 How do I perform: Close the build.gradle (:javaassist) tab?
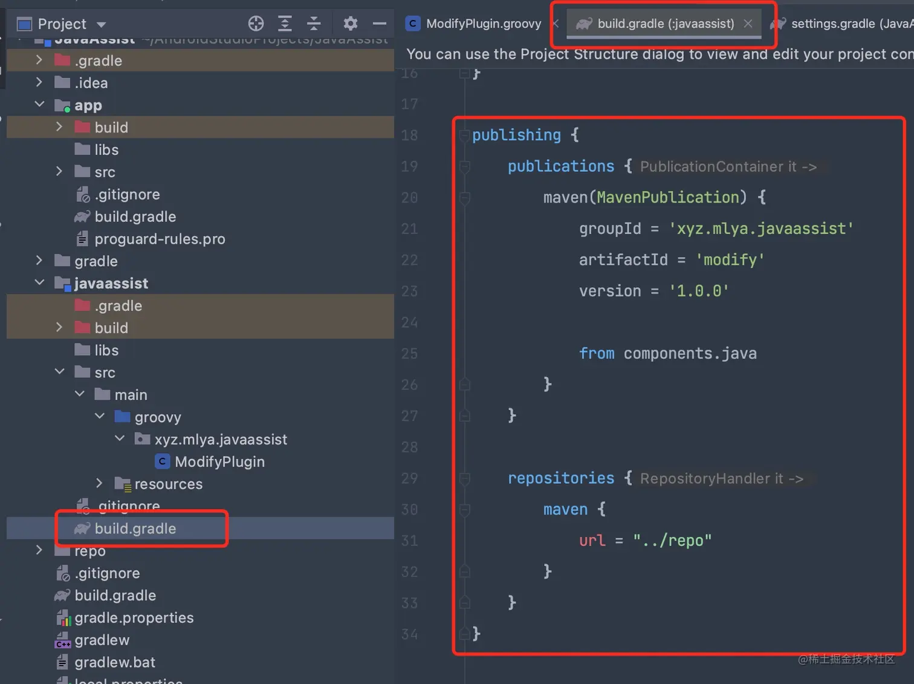point(748,24)
